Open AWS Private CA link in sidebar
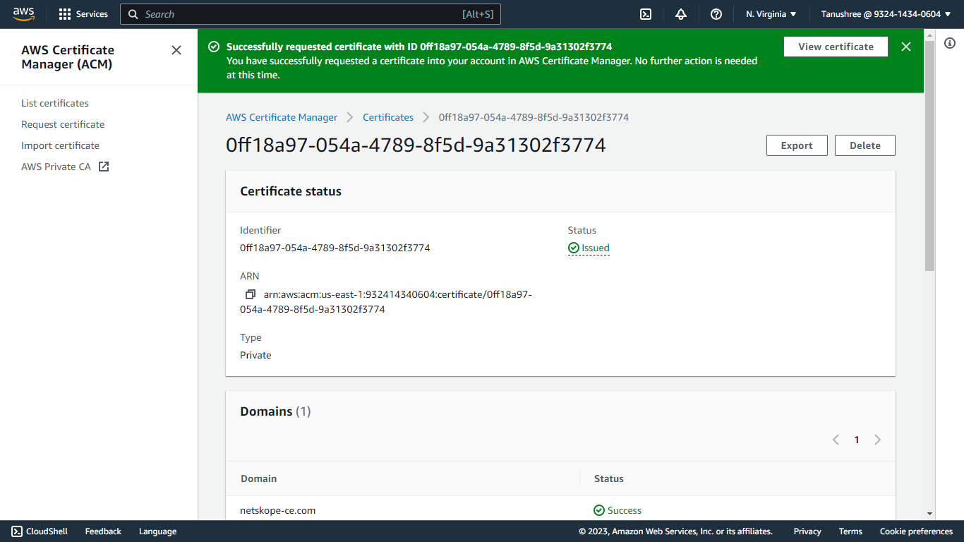Viewport: 964px width, 542px height. pos(56,167)
